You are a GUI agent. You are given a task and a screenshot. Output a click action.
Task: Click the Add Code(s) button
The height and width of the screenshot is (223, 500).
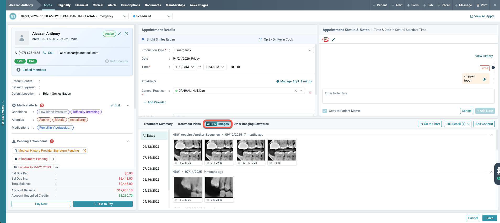pos(484,124)
